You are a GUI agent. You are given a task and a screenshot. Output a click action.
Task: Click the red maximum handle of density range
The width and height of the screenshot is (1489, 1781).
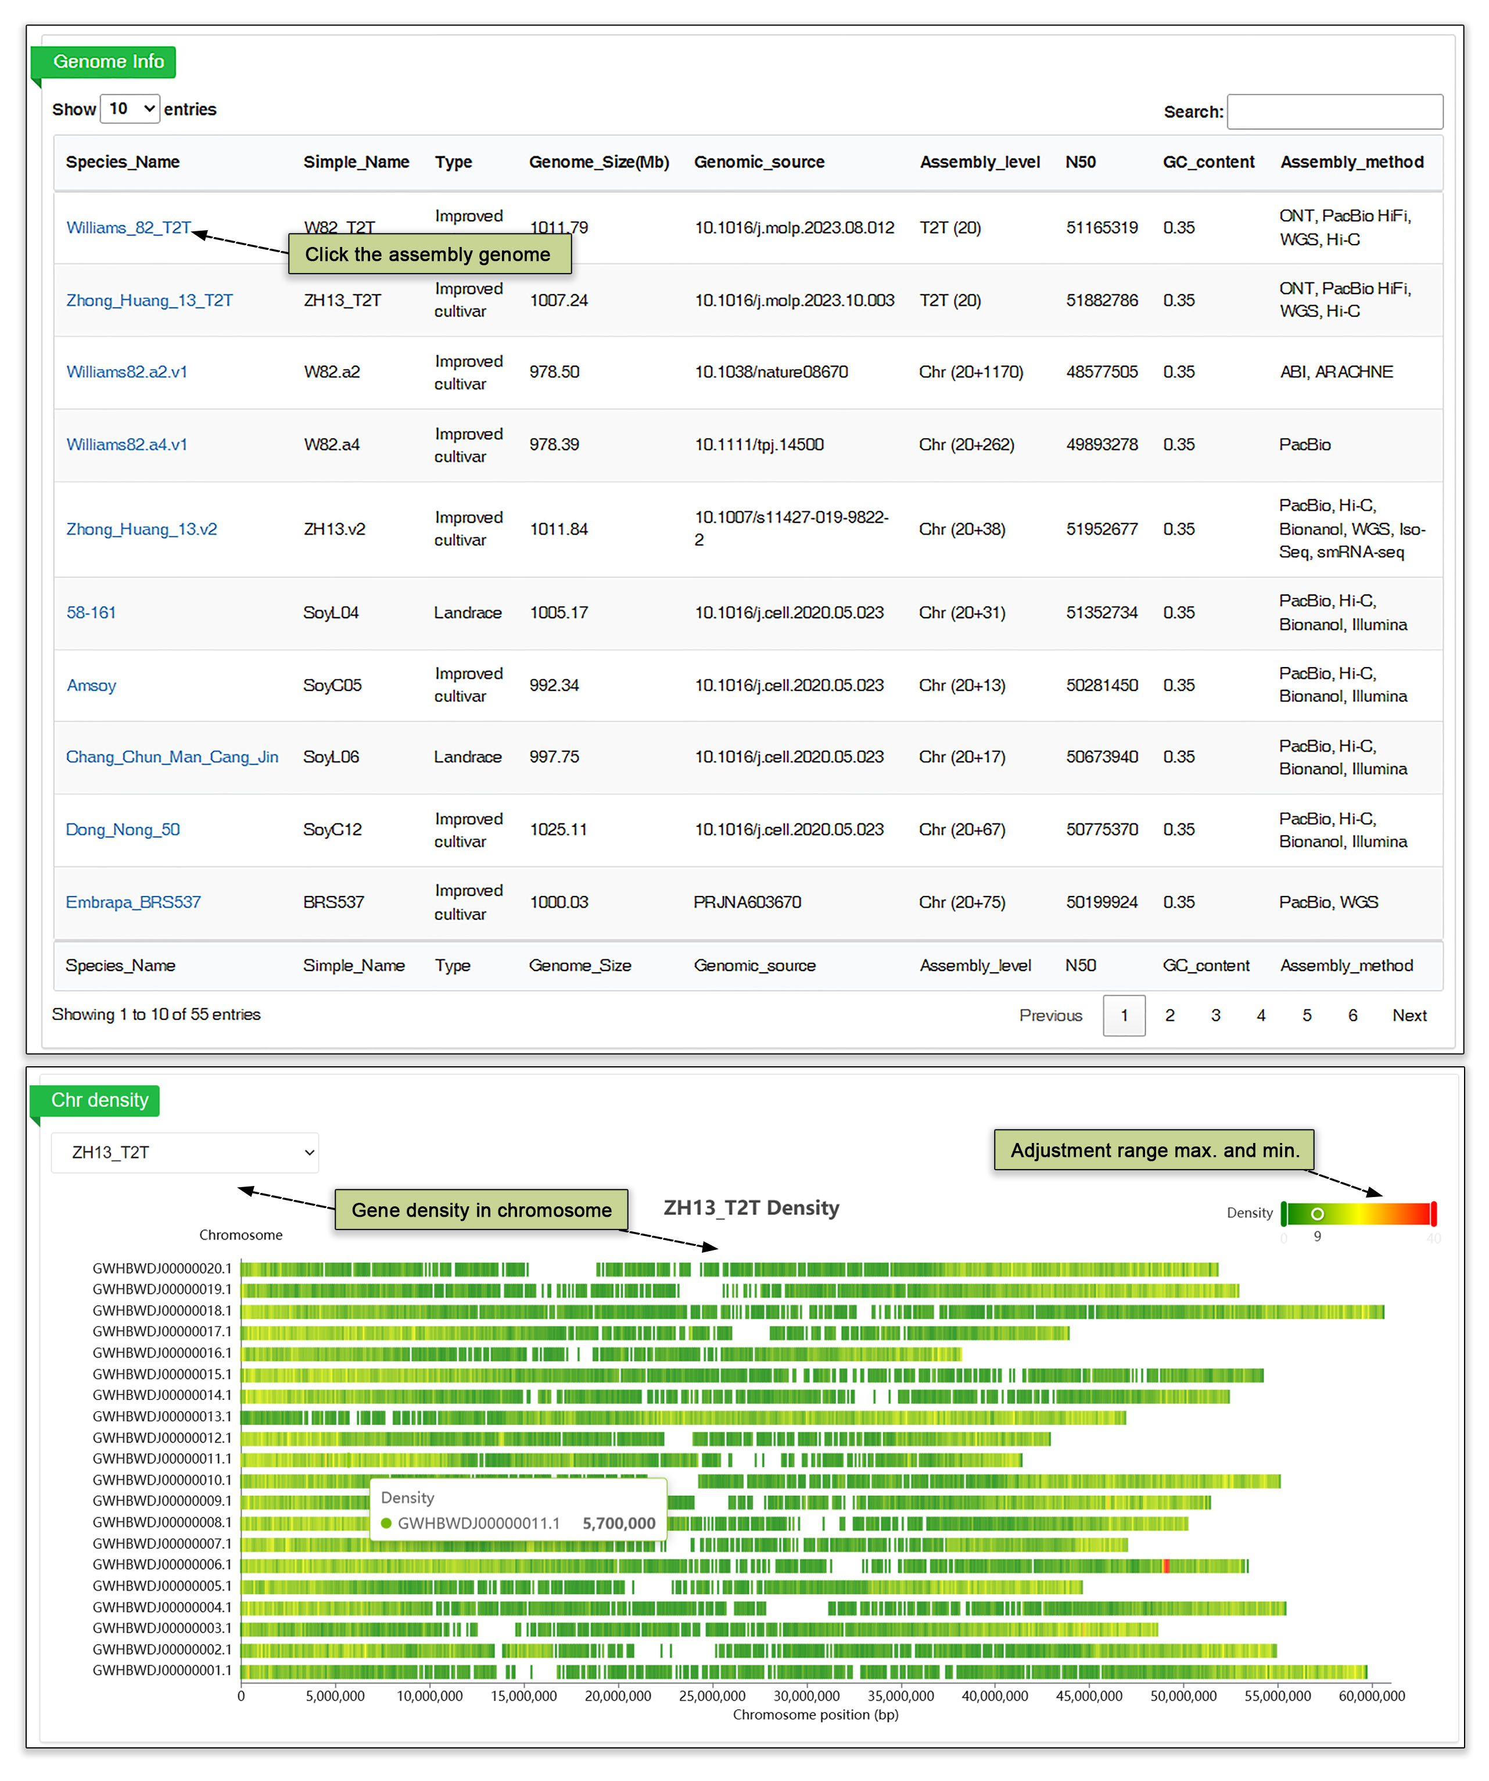(1433, 1214)
